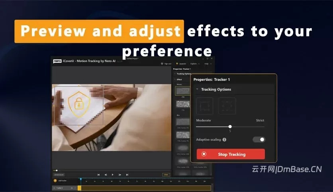The width and height of the screenshot is (333, 192).
Task: Select the second tracking mode icon box
Action: (227, 106)
